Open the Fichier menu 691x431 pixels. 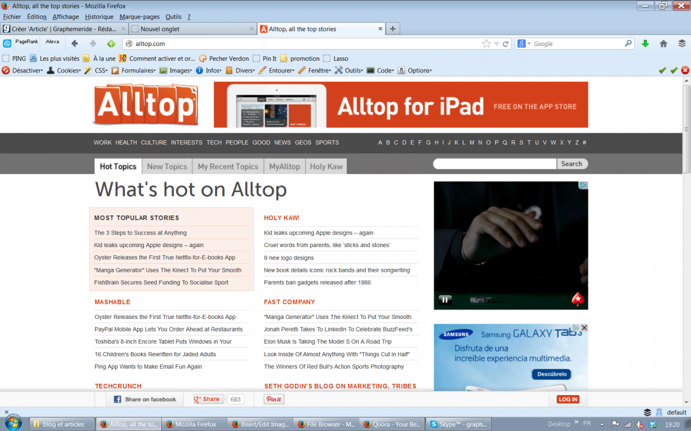pos(12,17)
